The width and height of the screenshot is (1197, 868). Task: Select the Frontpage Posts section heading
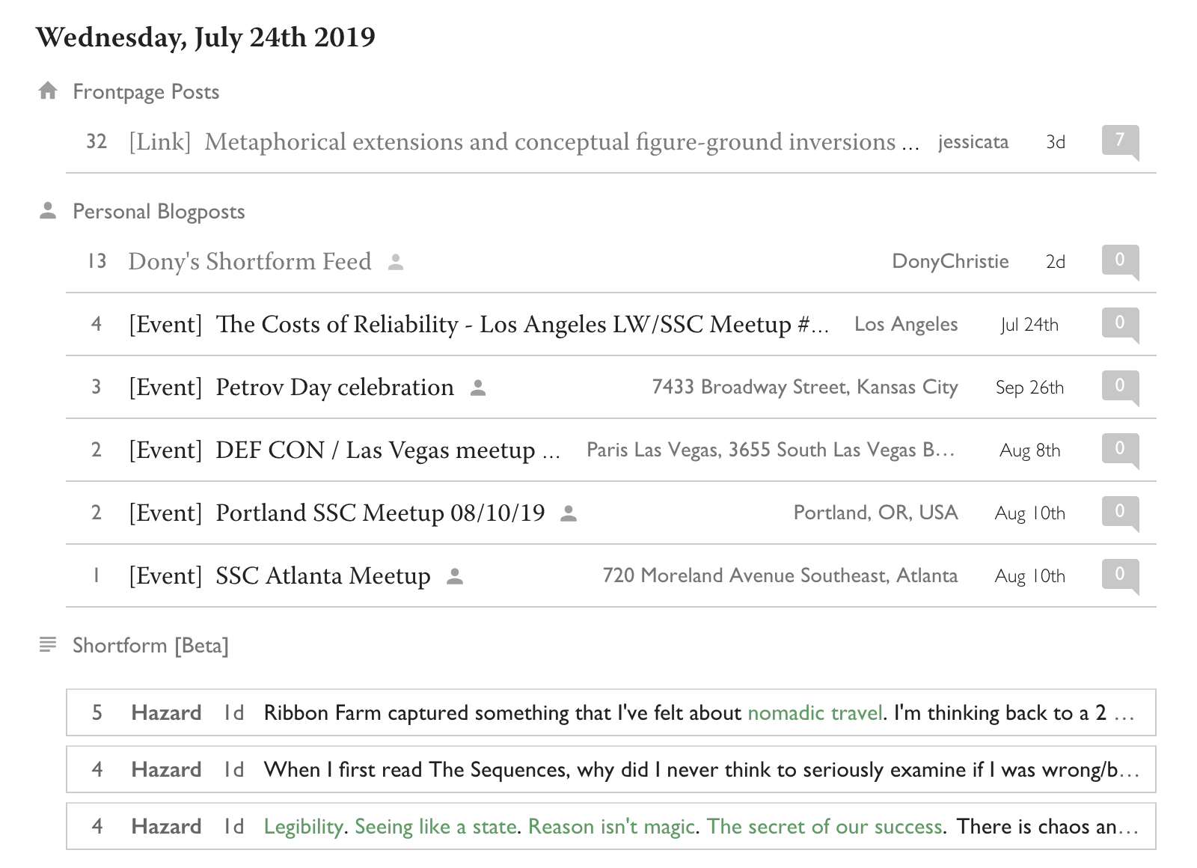tap(146, 92)
